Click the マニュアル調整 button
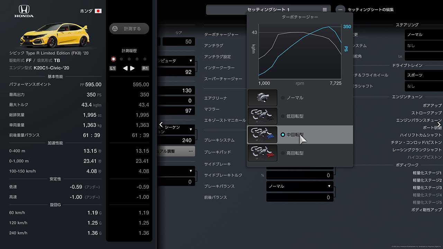 pyautogui.click(x=176, y=151)
